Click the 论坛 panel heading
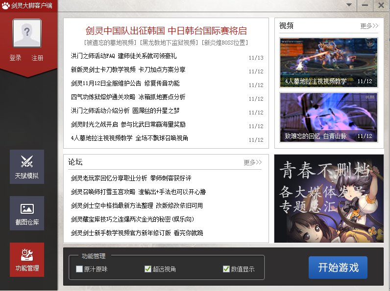 point(75,162)
